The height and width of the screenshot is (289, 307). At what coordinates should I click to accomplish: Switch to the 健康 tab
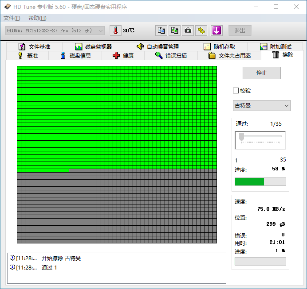point(123,55)
